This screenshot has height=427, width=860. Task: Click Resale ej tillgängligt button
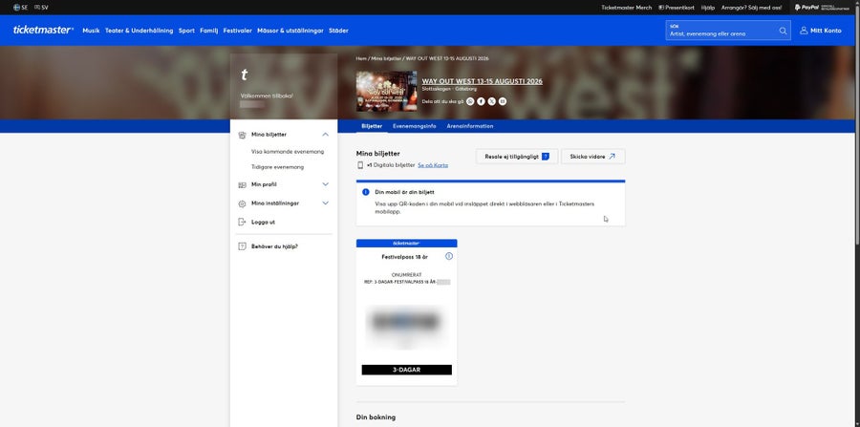(517, 157)
